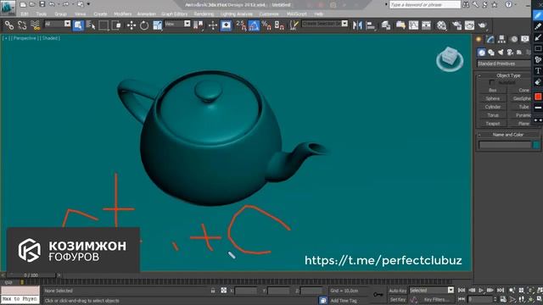Viewport: 543px width, 305px height.
Task: Activate the Select and Scale tool
Action: pyautogui.click(x=157, y=25)
